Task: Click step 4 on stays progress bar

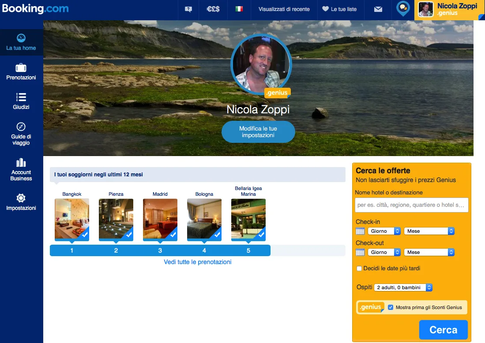Action: tap(204, 250)
